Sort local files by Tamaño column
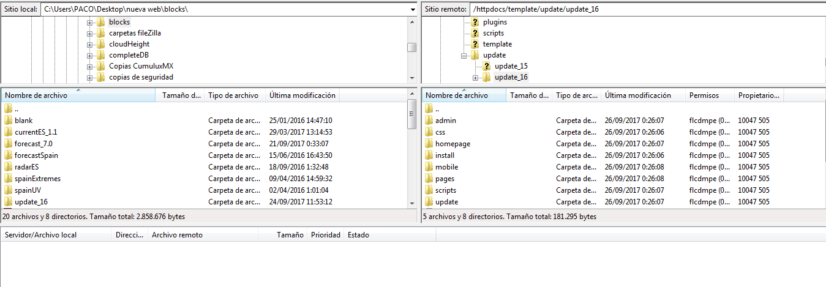 point(180,95)
